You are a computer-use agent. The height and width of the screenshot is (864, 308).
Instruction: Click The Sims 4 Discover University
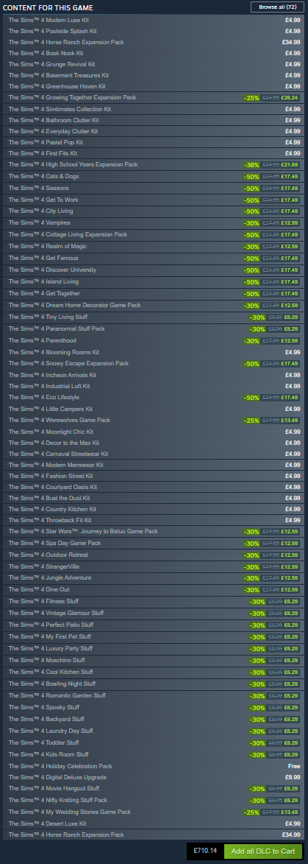point(154,270)
